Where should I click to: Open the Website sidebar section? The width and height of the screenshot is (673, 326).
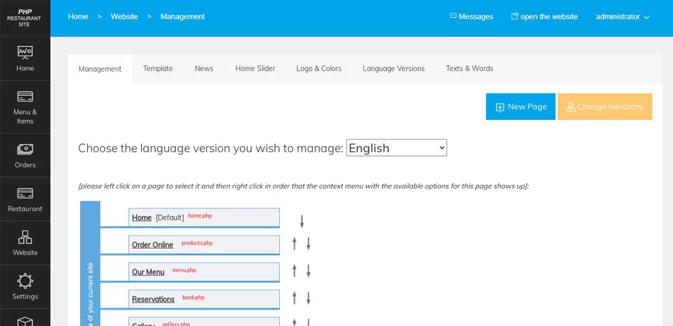(x=25, y=243)
